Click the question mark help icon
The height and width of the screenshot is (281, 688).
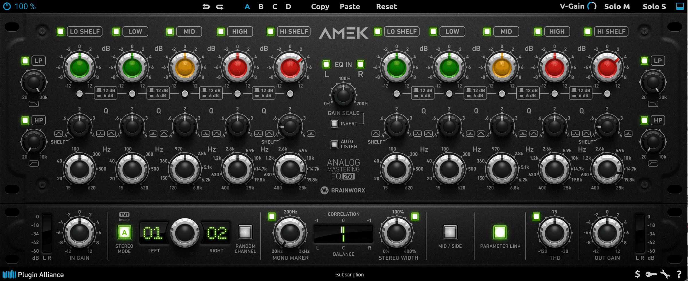[679, 274]
